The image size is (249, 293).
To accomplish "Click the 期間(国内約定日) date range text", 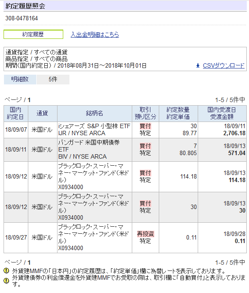I will [x=76, y=65].
